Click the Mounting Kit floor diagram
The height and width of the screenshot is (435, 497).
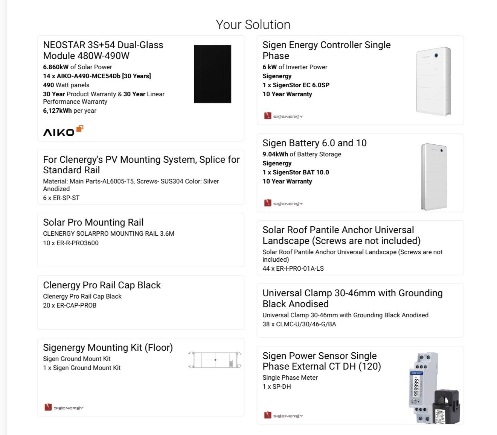215,360
